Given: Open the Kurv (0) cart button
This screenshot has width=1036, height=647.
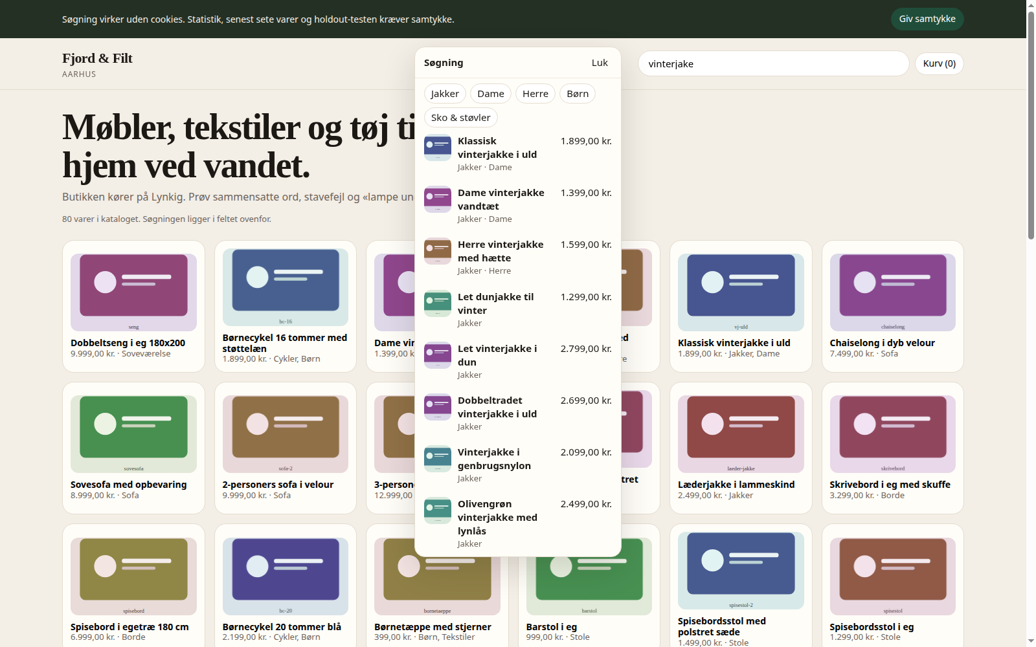Looking at the screenshot, I should coord(940,63).
